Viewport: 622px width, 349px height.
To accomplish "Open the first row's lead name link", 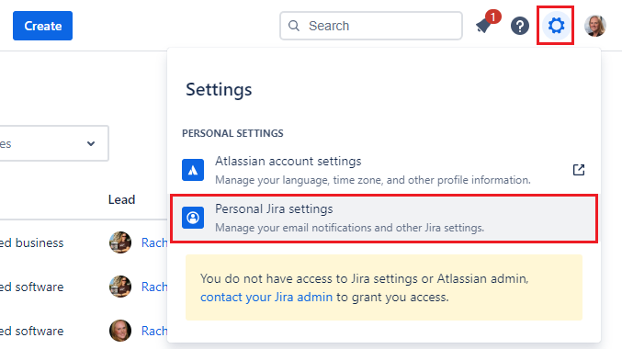I will click(154, 242).
